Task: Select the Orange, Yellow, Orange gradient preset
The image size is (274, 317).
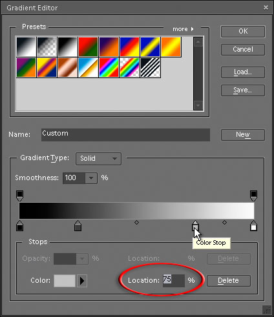Action: coord(171,46)
